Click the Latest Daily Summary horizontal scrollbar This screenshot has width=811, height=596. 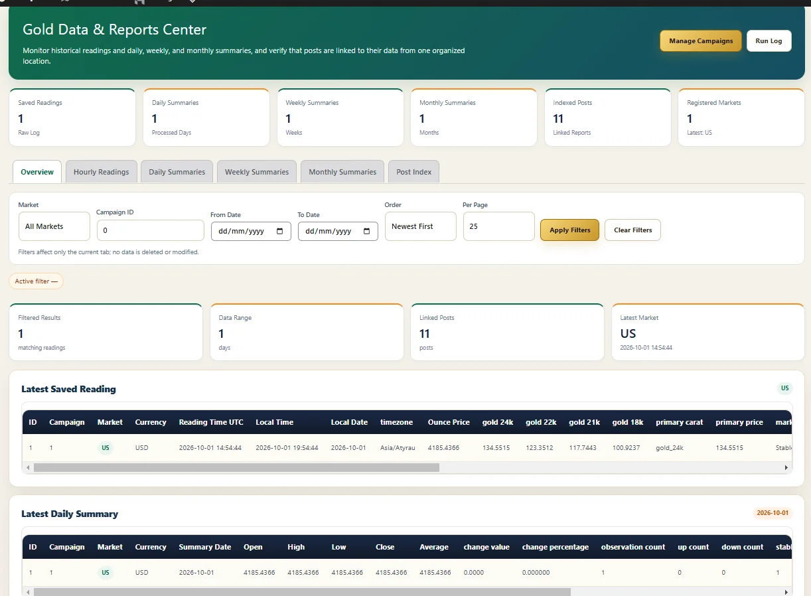click(x=302, y=591)
